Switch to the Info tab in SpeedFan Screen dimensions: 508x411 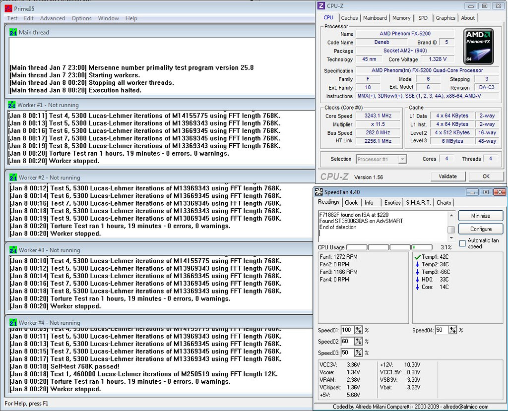point(369,203)
